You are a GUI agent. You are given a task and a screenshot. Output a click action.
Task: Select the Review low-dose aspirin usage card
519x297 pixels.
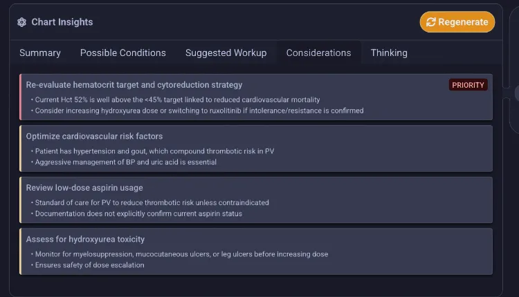(256, 200)
